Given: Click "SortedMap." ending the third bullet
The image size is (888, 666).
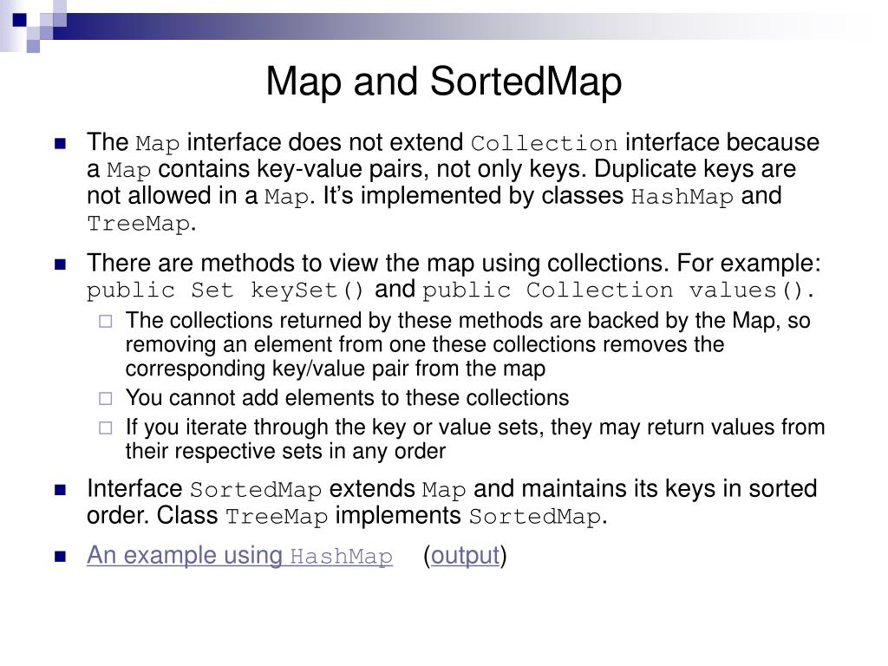Looking at the screenshot, I should 538,517.
